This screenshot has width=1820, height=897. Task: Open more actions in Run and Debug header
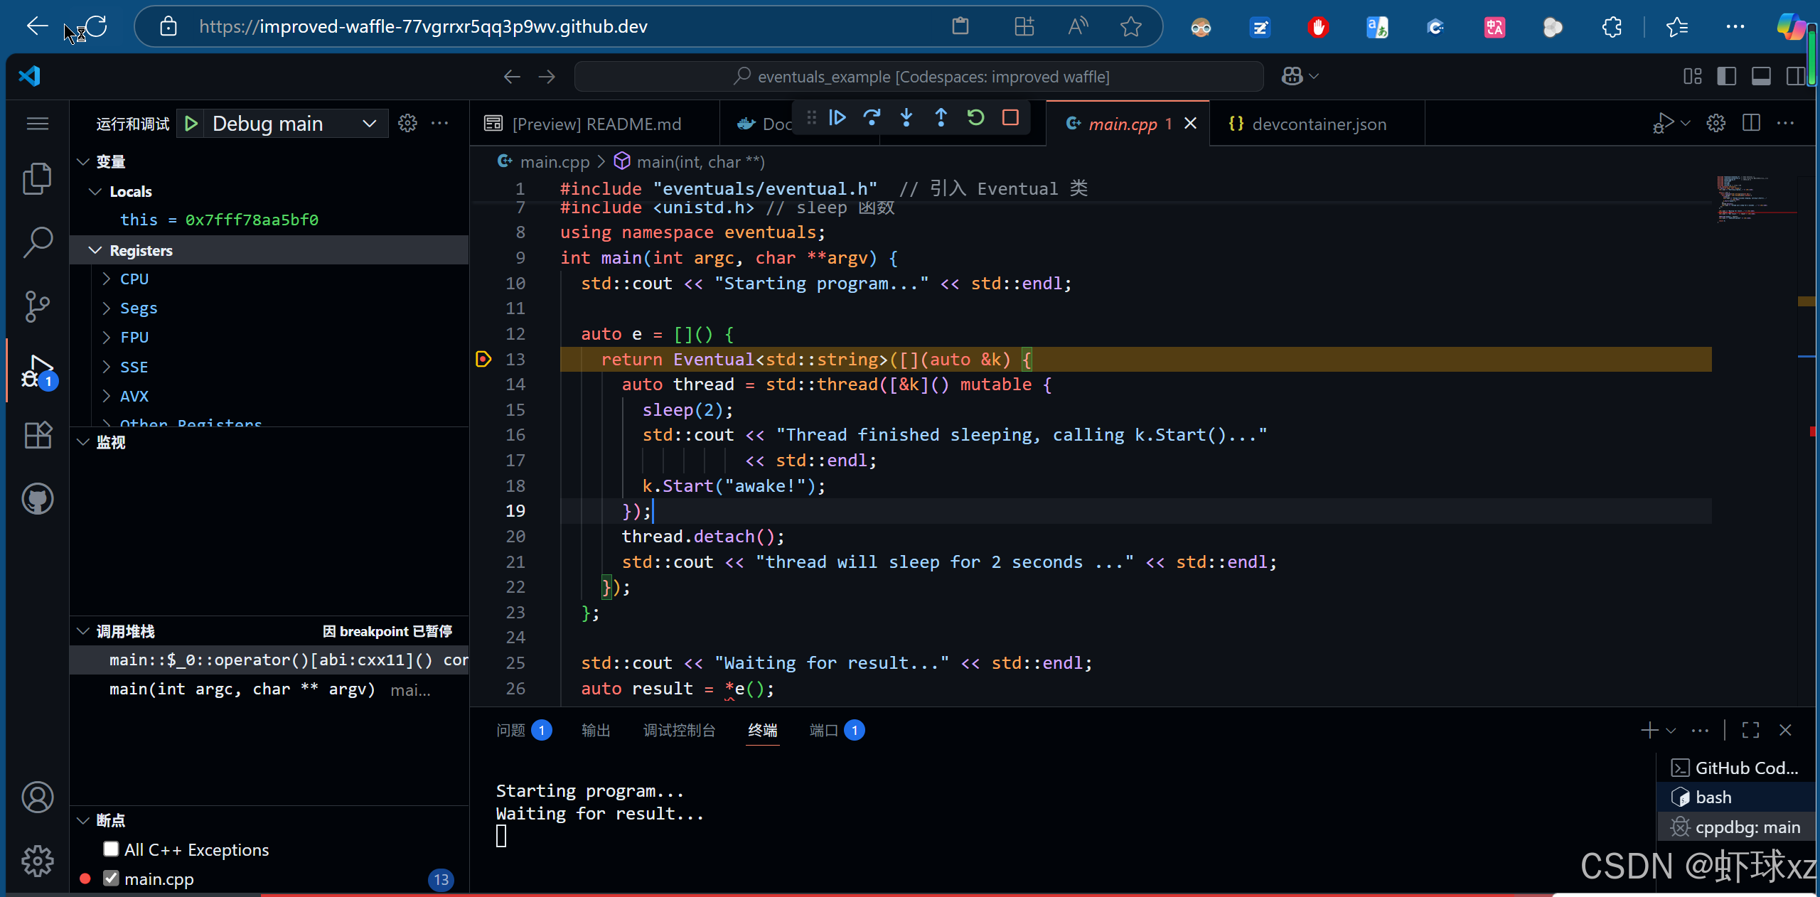pos(440,124)
